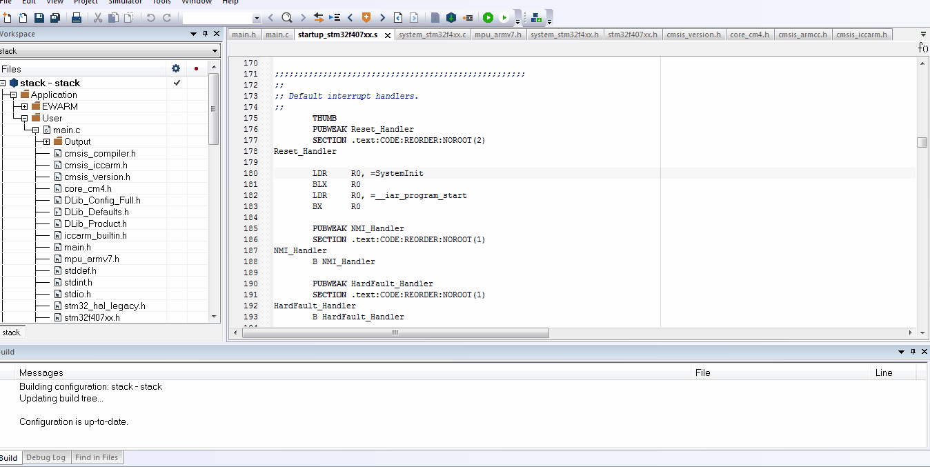The image size is (930, 467).
Task: Click the red dot column header
Action: click(197, 69)
